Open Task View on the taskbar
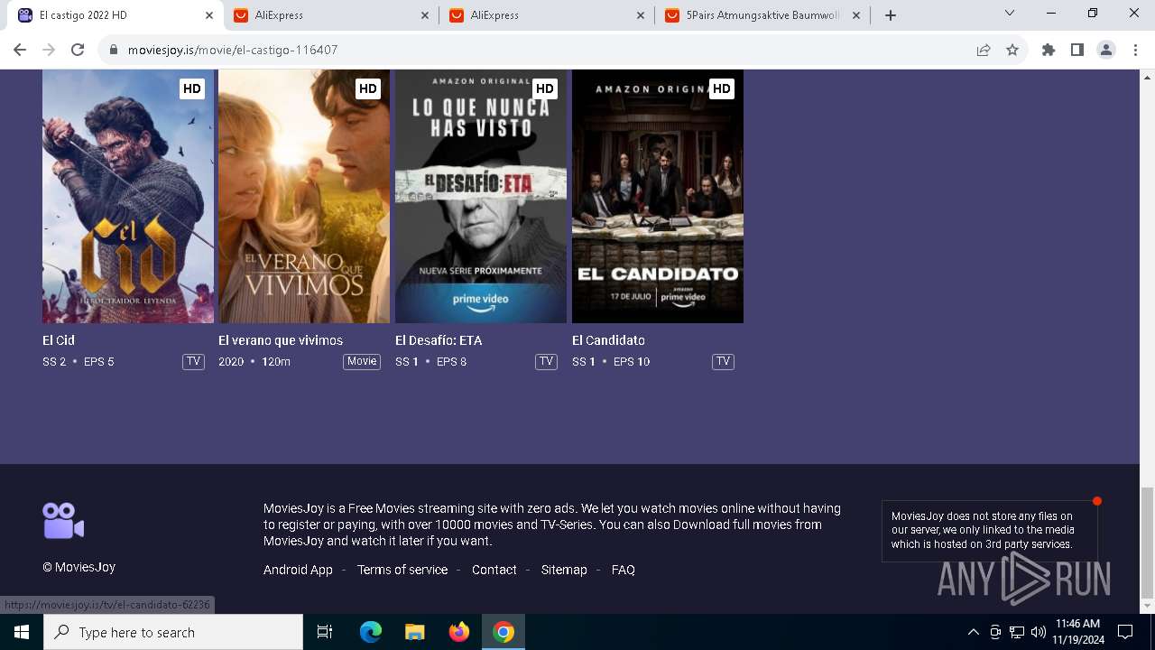 [x=325, y=632]
